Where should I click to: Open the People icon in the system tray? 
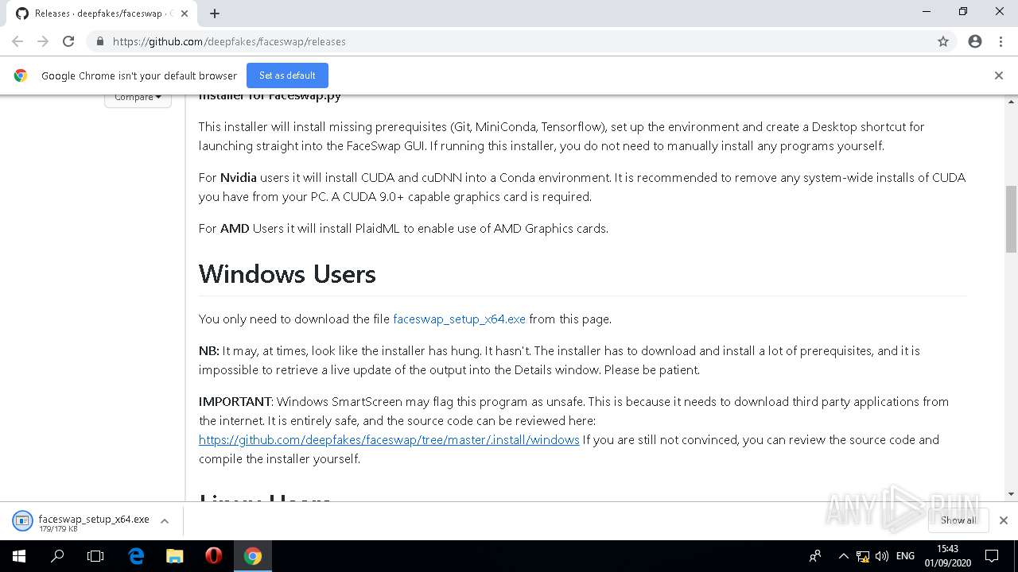coord(815,556)
